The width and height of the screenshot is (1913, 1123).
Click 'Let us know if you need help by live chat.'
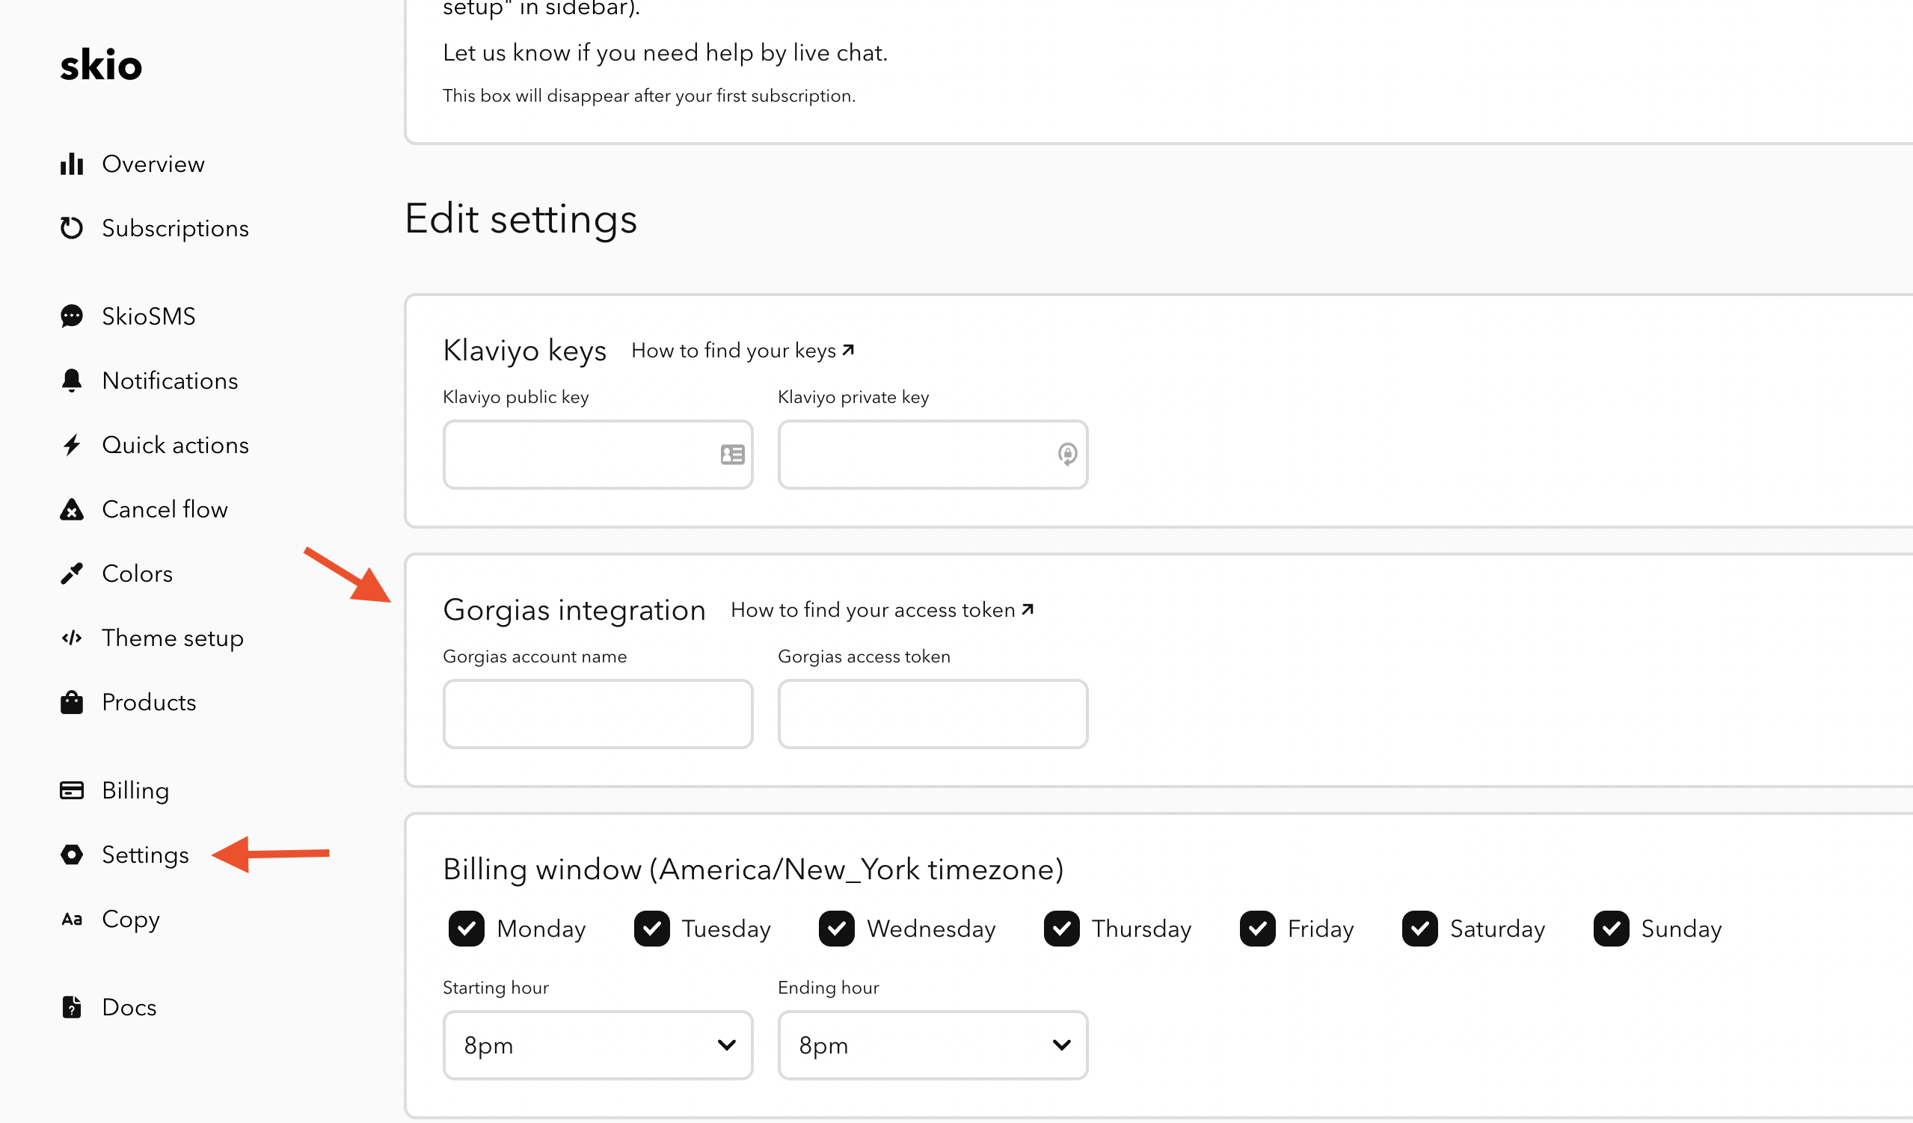(x=665, y=53)
